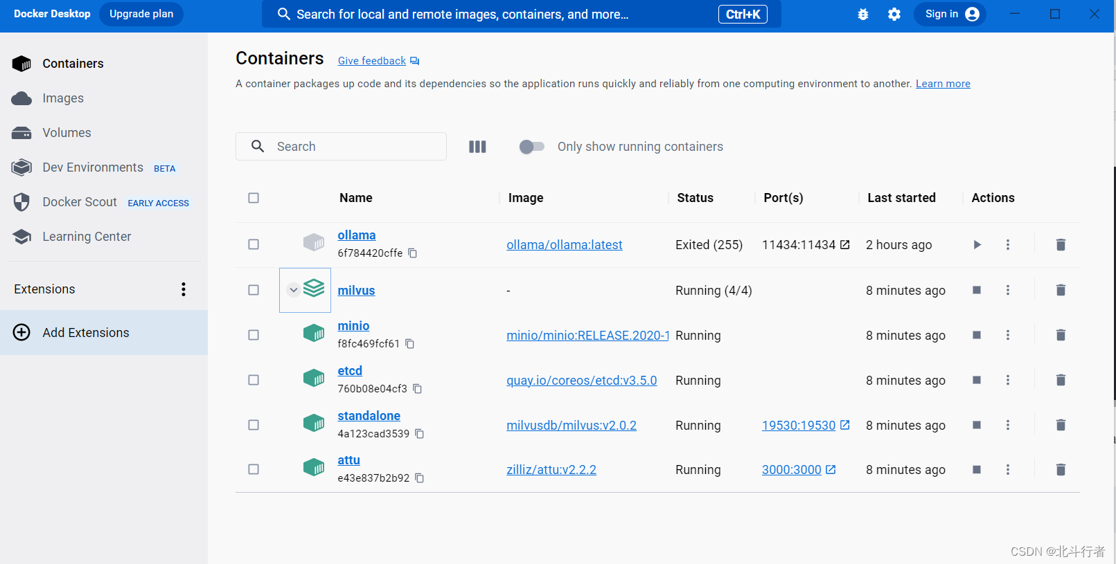Open Dev Environments beta section

(x=104, y=167)
